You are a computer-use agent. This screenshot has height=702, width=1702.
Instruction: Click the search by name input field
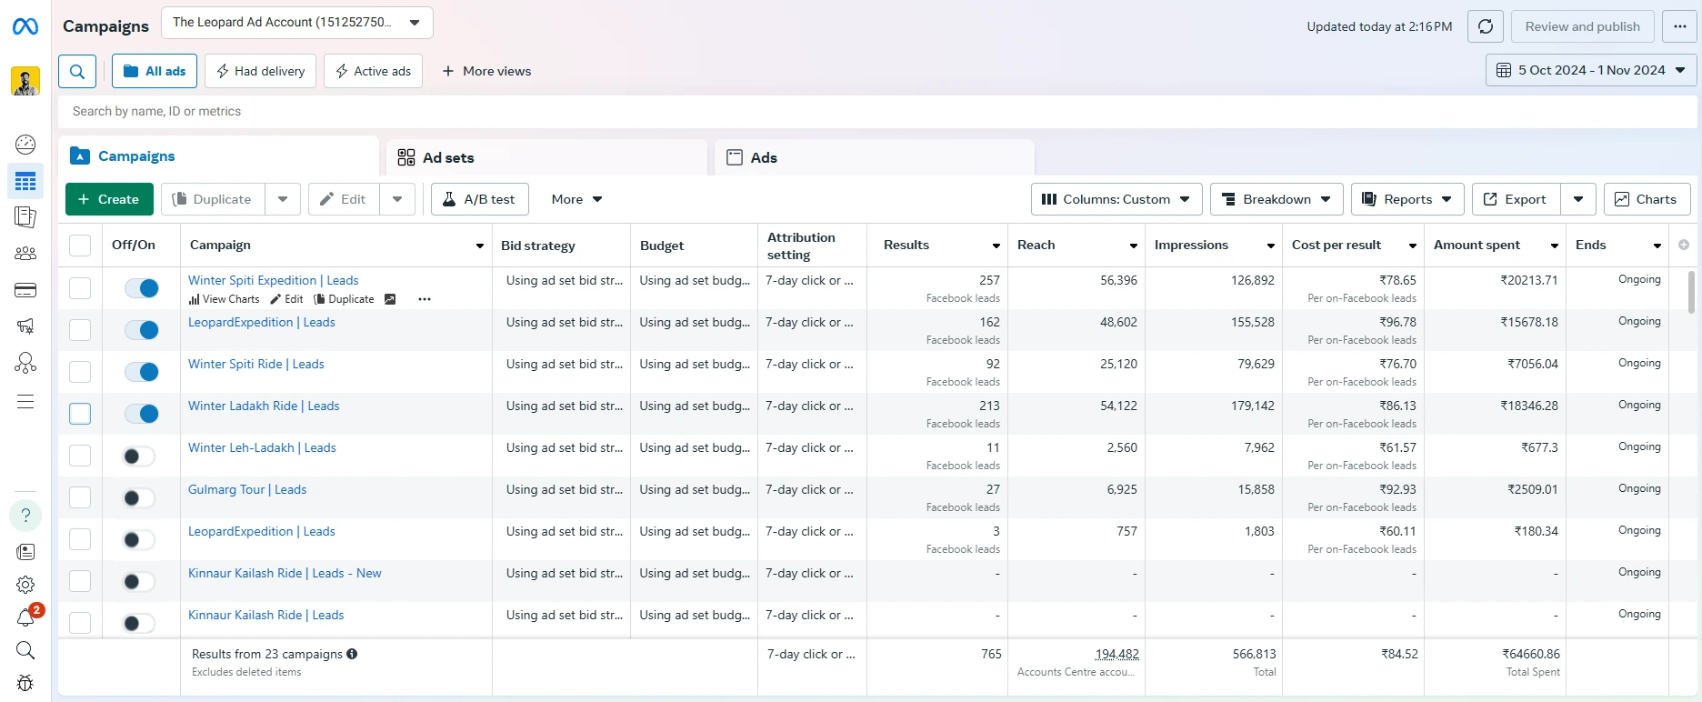tap(877, 111)
